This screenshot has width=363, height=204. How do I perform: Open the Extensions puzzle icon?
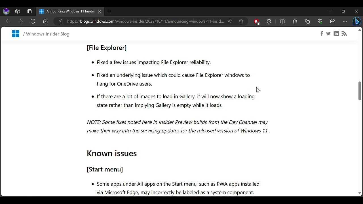pyautogui.click(x=269, y=21)
